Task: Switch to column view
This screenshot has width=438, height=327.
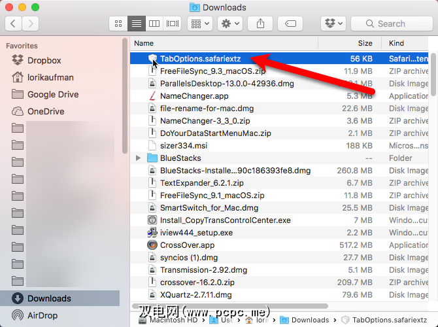Action: (154, 24)
